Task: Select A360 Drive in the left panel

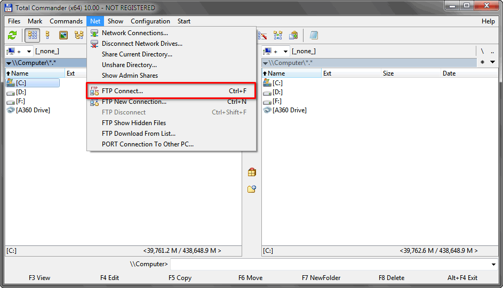Action: click(x=29, y=110)
